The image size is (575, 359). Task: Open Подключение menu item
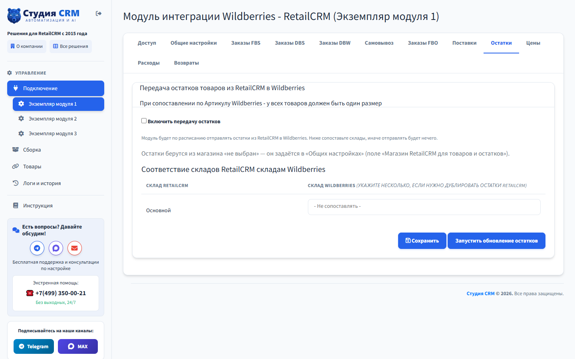(56, 88)
